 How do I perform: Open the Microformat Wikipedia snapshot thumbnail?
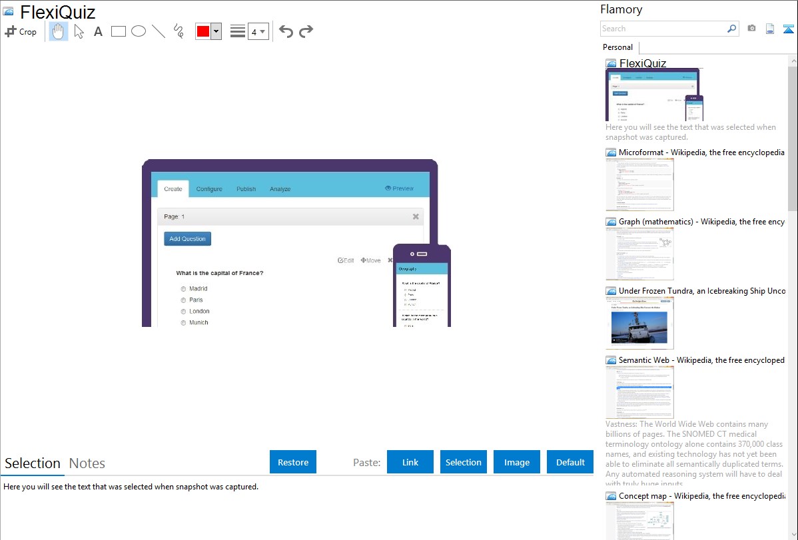(x=639, y=184)
